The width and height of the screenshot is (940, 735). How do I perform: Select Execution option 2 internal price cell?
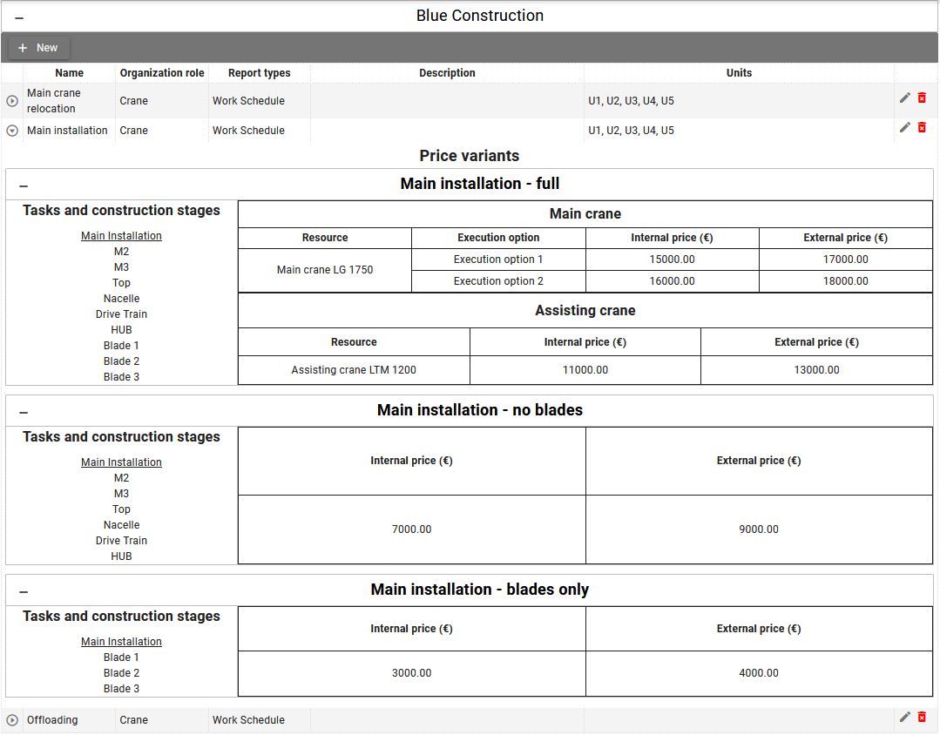(672, 281)
